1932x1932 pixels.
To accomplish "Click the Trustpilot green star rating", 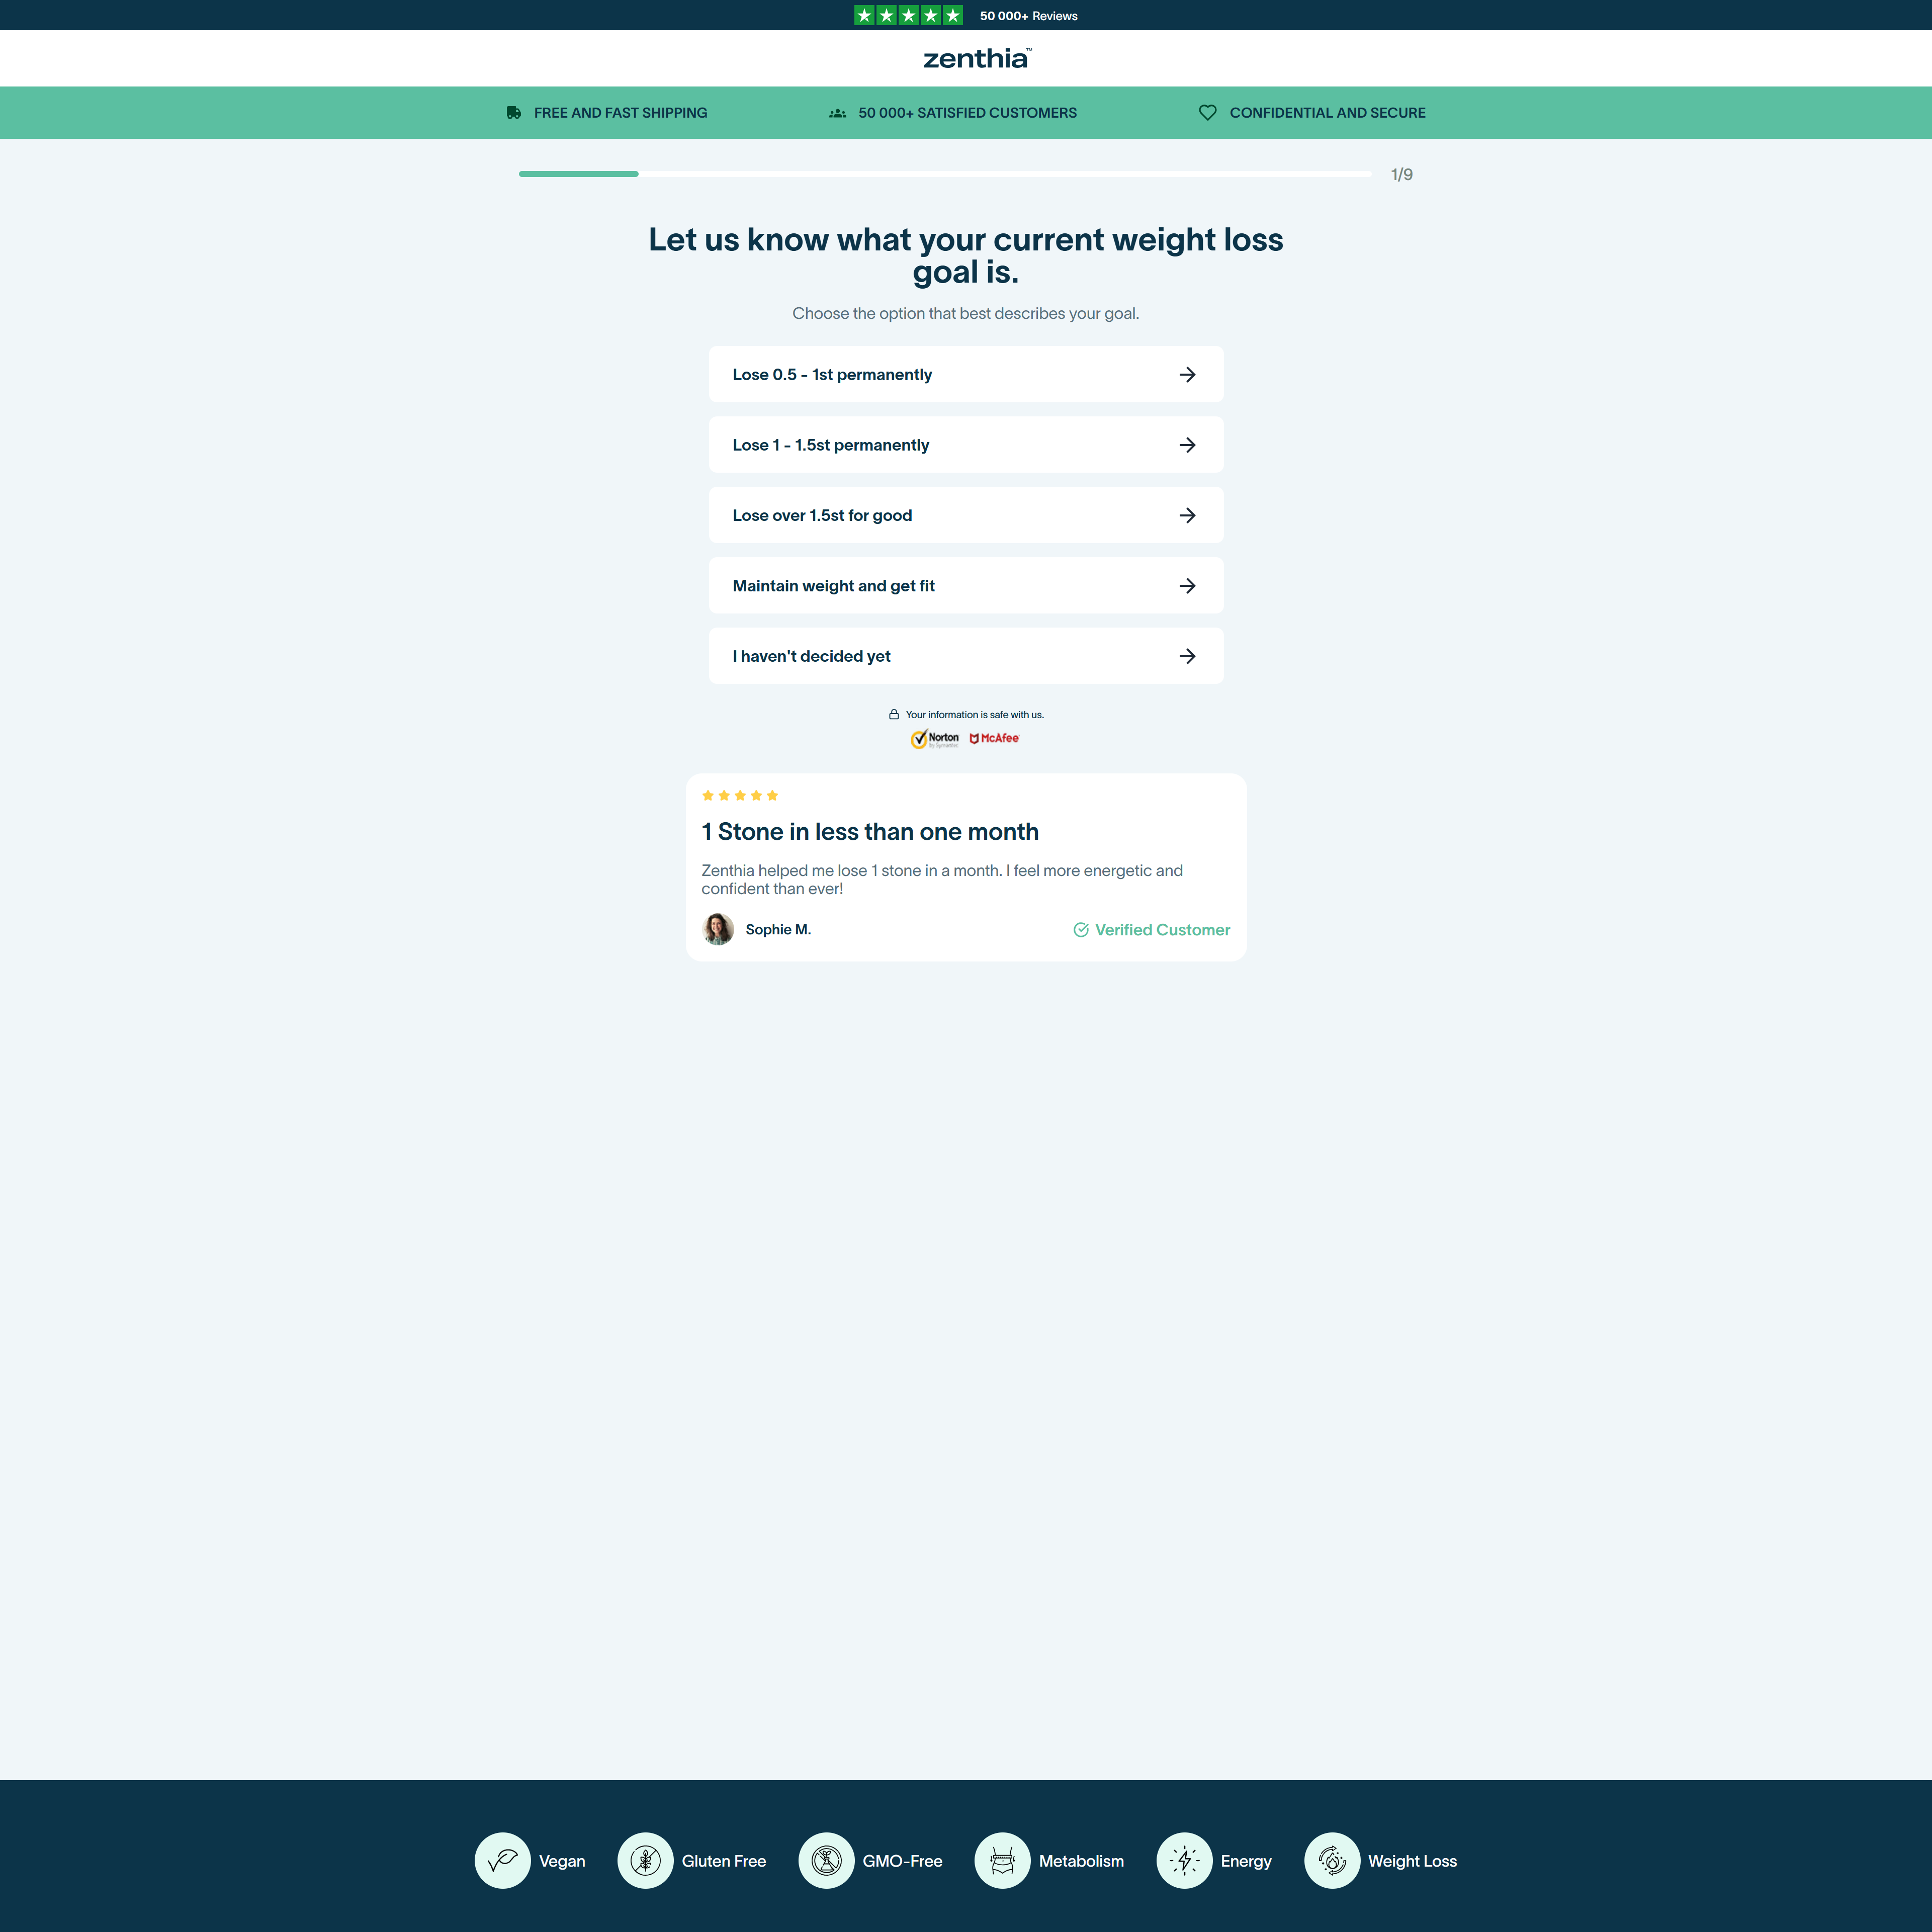I will (x=908, y=15).
